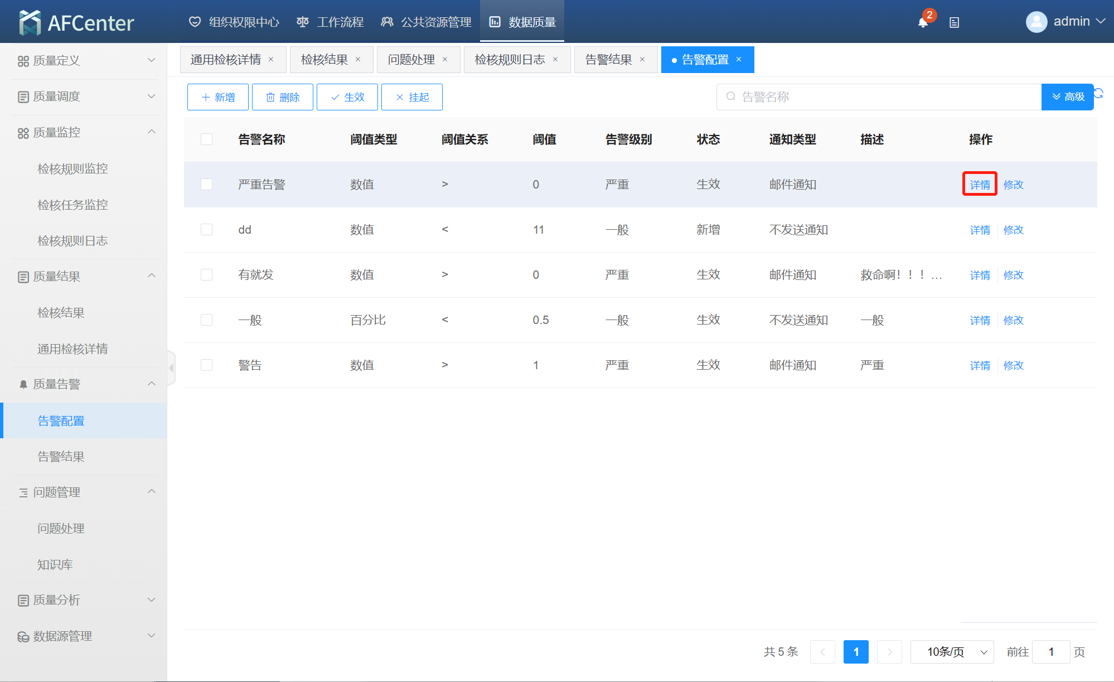Click the admin user avatar

pos(1036,22)
